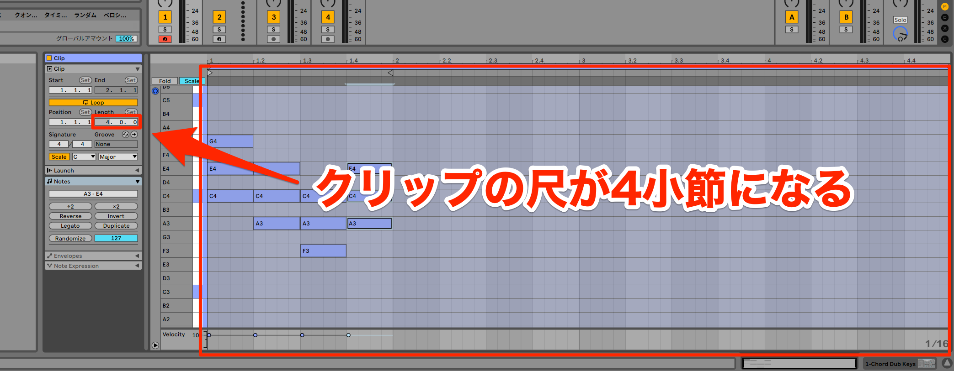Toggle return track B activator

click(x=846, y=17)
